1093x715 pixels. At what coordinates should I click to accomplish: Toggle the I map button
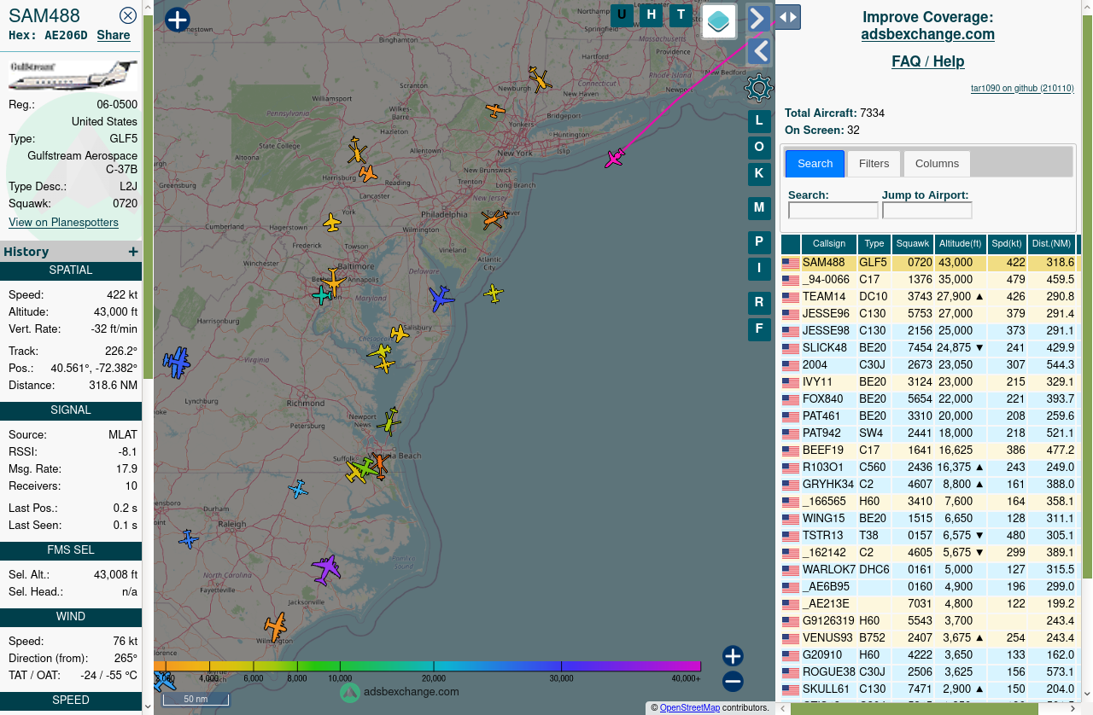click(x=759, y=269)
